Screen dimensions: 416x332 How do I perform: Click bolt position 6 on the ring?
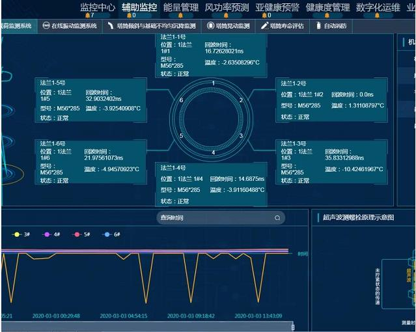click(x=181, y=100)
